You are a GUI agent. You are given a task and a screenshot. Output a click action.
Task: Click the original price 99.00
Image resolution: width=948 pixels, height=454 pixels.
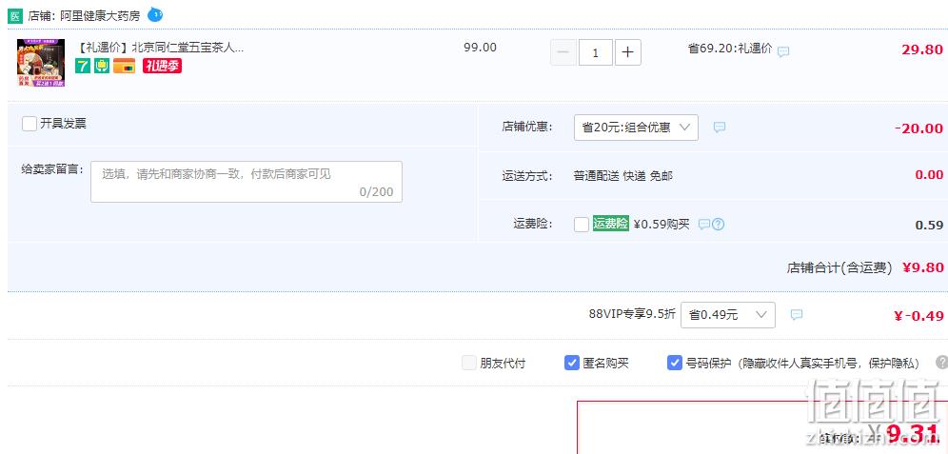coord(480,48)
